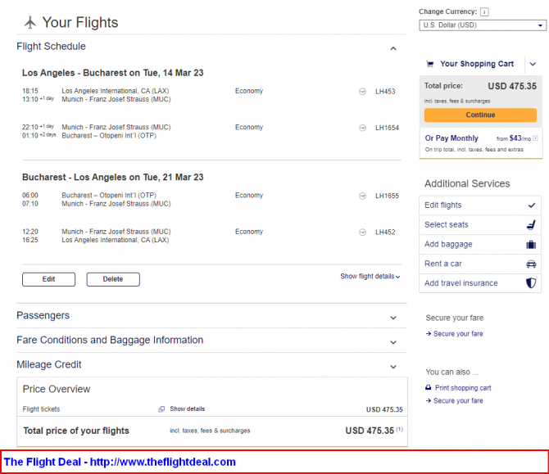Image resolution: width=549 pixels, height=474 pixels.
Task: Expand the Passengers section
Action: (x=393, y=318)
